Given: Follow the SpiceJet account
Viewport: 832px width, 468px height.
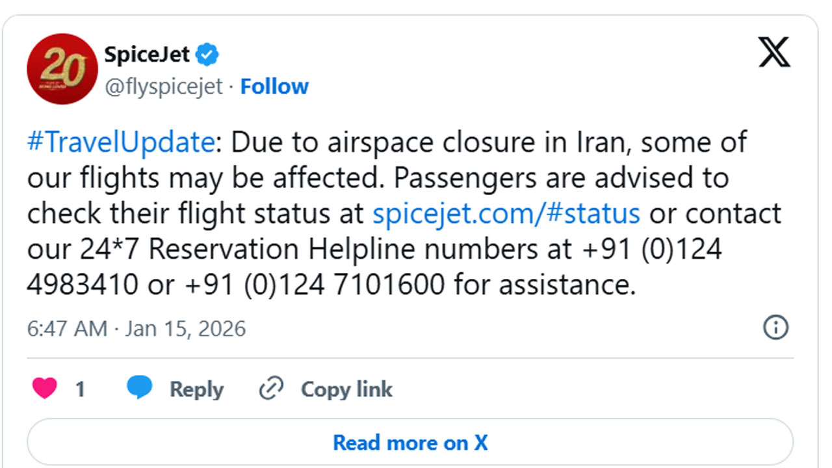Looking at the screenshot, I should [274, 86].
